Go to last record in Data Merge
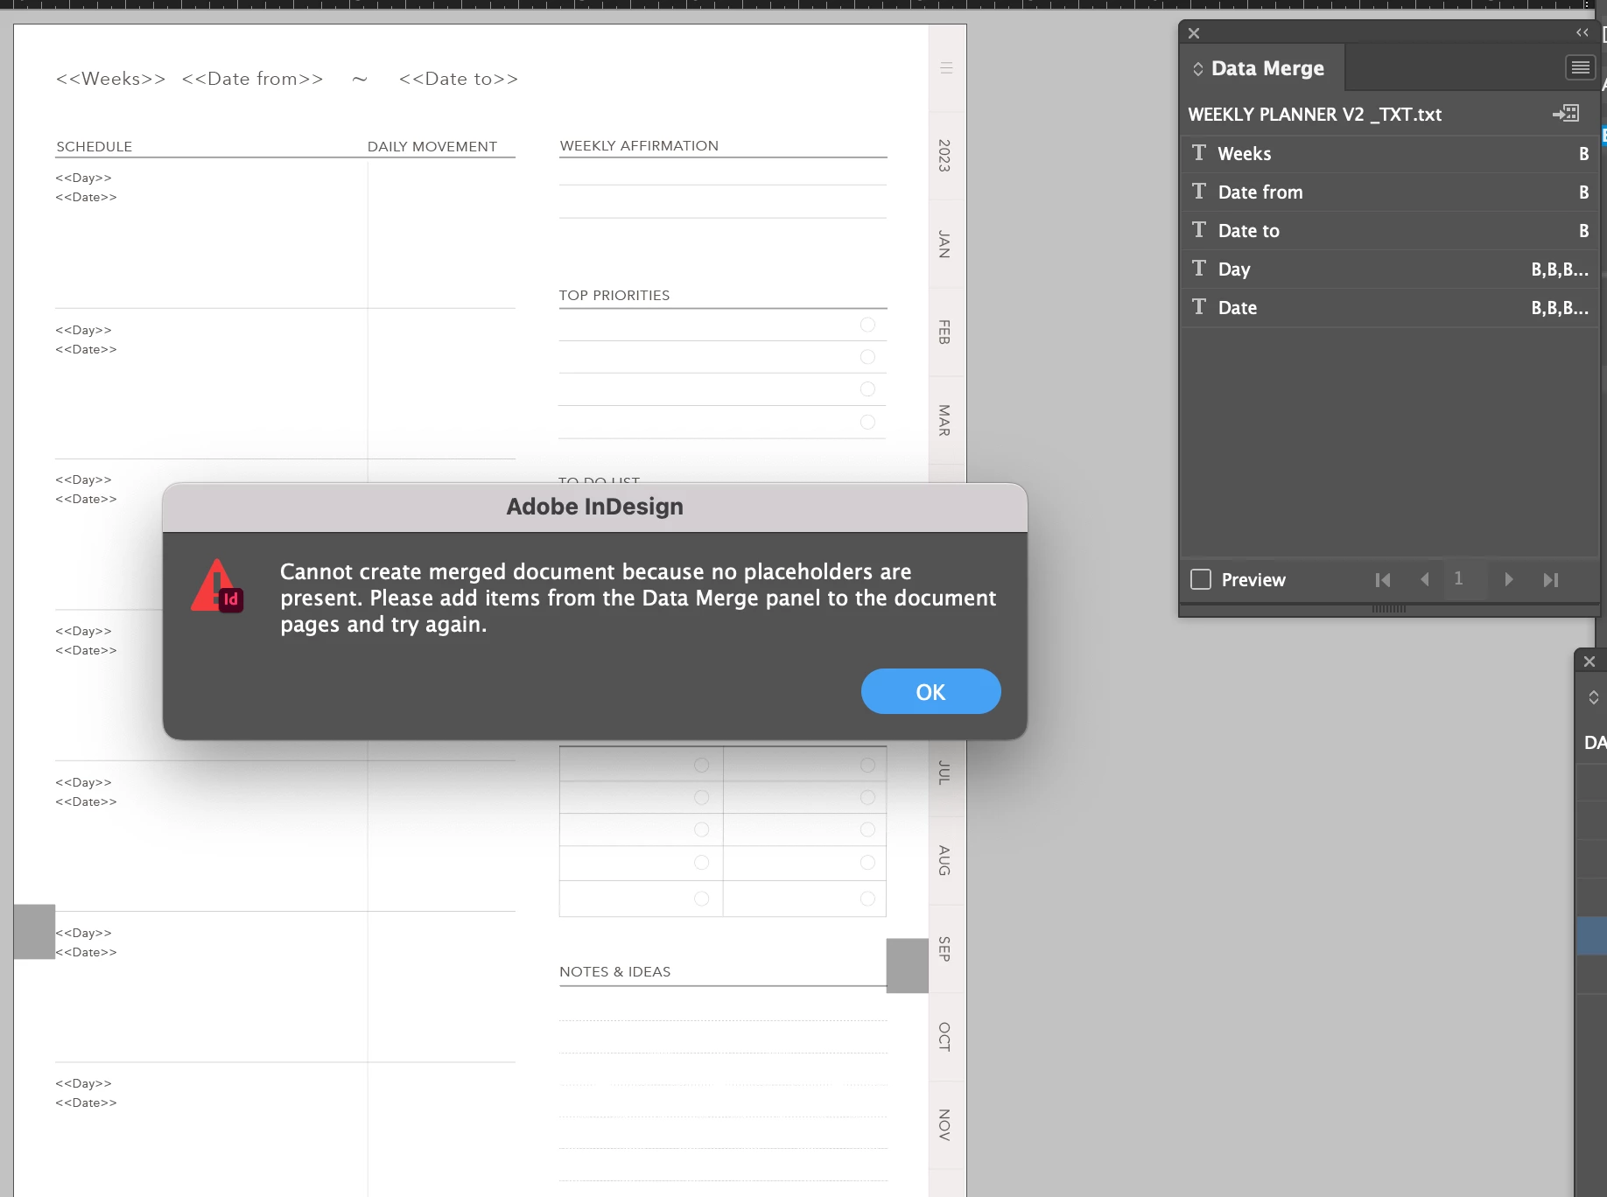Screen dimensions: 1607x1197 tap(1550, 579)
